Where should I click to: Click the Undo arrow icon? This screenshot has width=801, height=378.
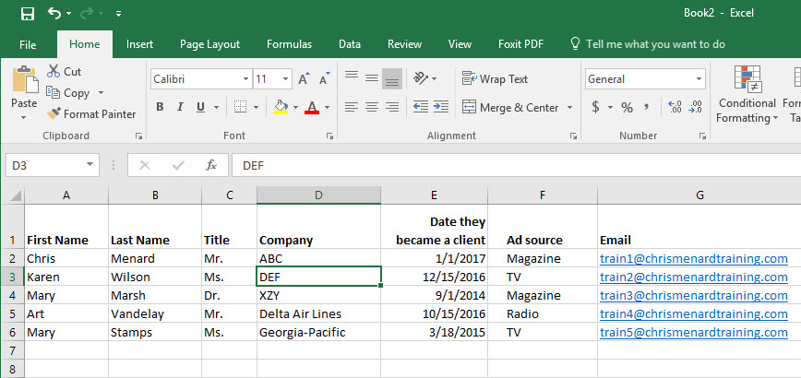(54, 13)
